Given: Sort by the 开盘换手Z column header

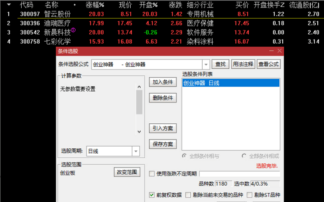Looking at the screenshot, I should (269, 5).
